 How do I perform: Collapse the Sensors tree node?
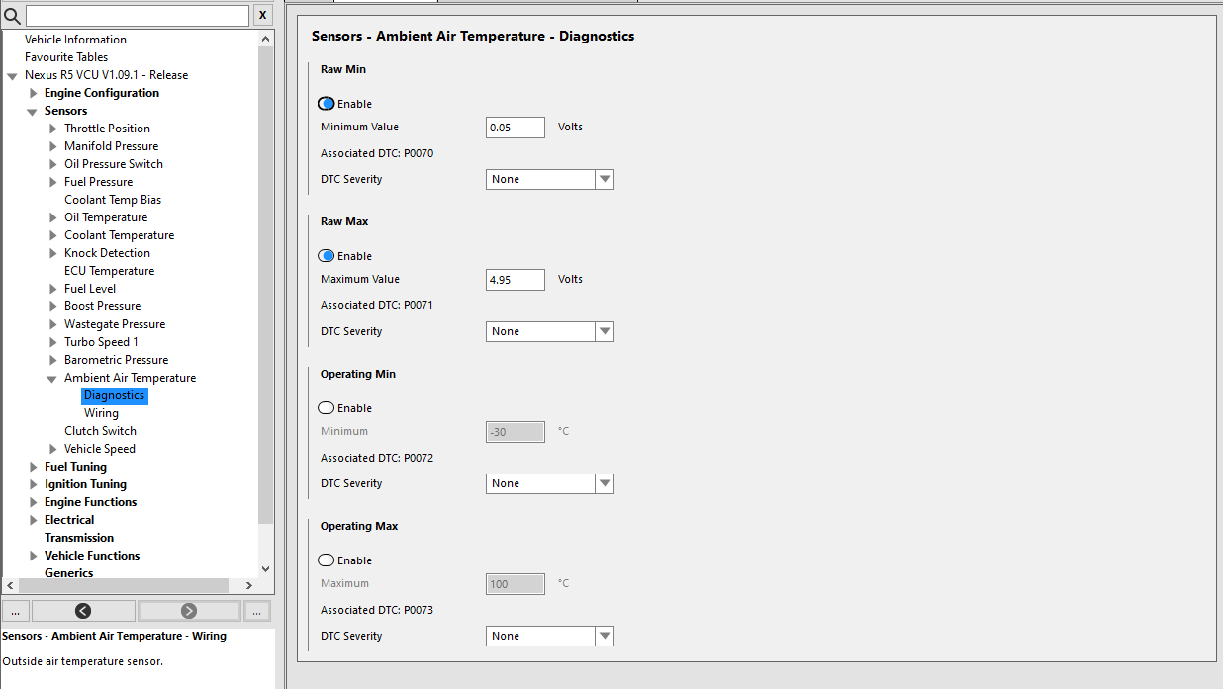(x=32, y=112)
